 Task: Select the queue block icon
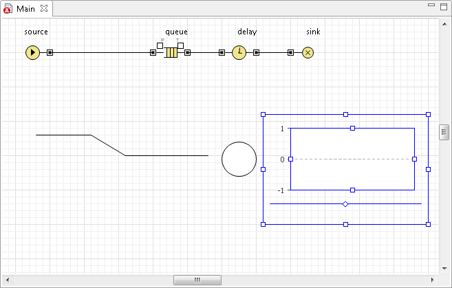(171, 53)
